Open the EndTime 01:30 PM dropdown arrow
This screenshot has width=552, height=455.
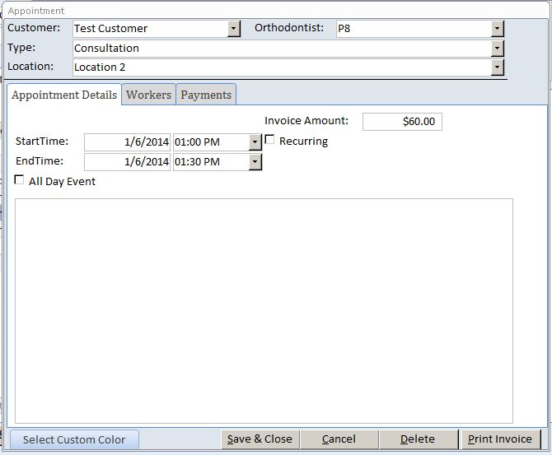click(255, 162)
